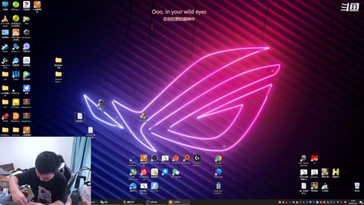Launch the QQ游戏 desktop shortcut
Viewport: 364px width, 205px height.
point(325,187)
